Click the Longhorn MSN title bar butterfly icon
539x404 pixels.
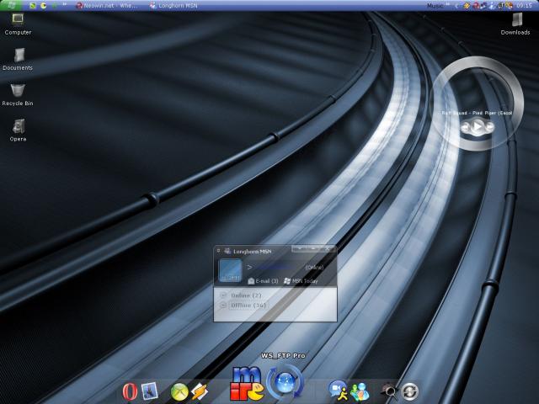tap(227, 252)
